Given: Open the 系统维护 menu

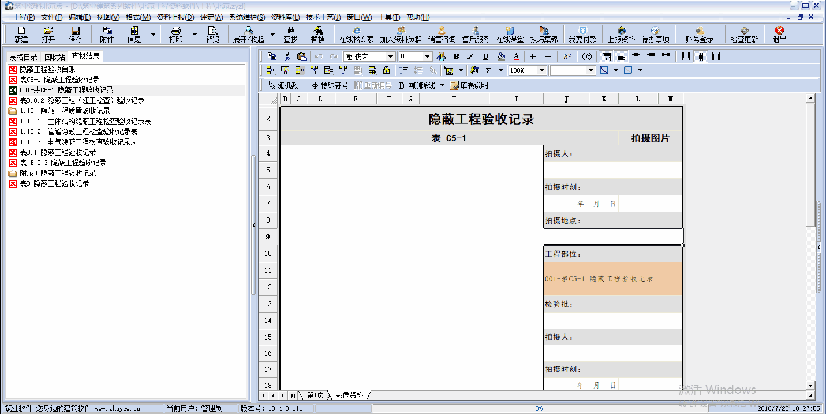Looking at the screenshot, I should 247,17.
